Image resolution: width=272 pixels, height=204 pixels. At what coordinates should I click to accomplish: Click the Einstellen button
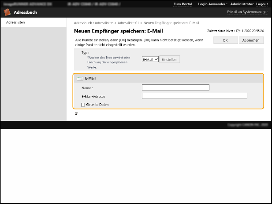[169, 59]
